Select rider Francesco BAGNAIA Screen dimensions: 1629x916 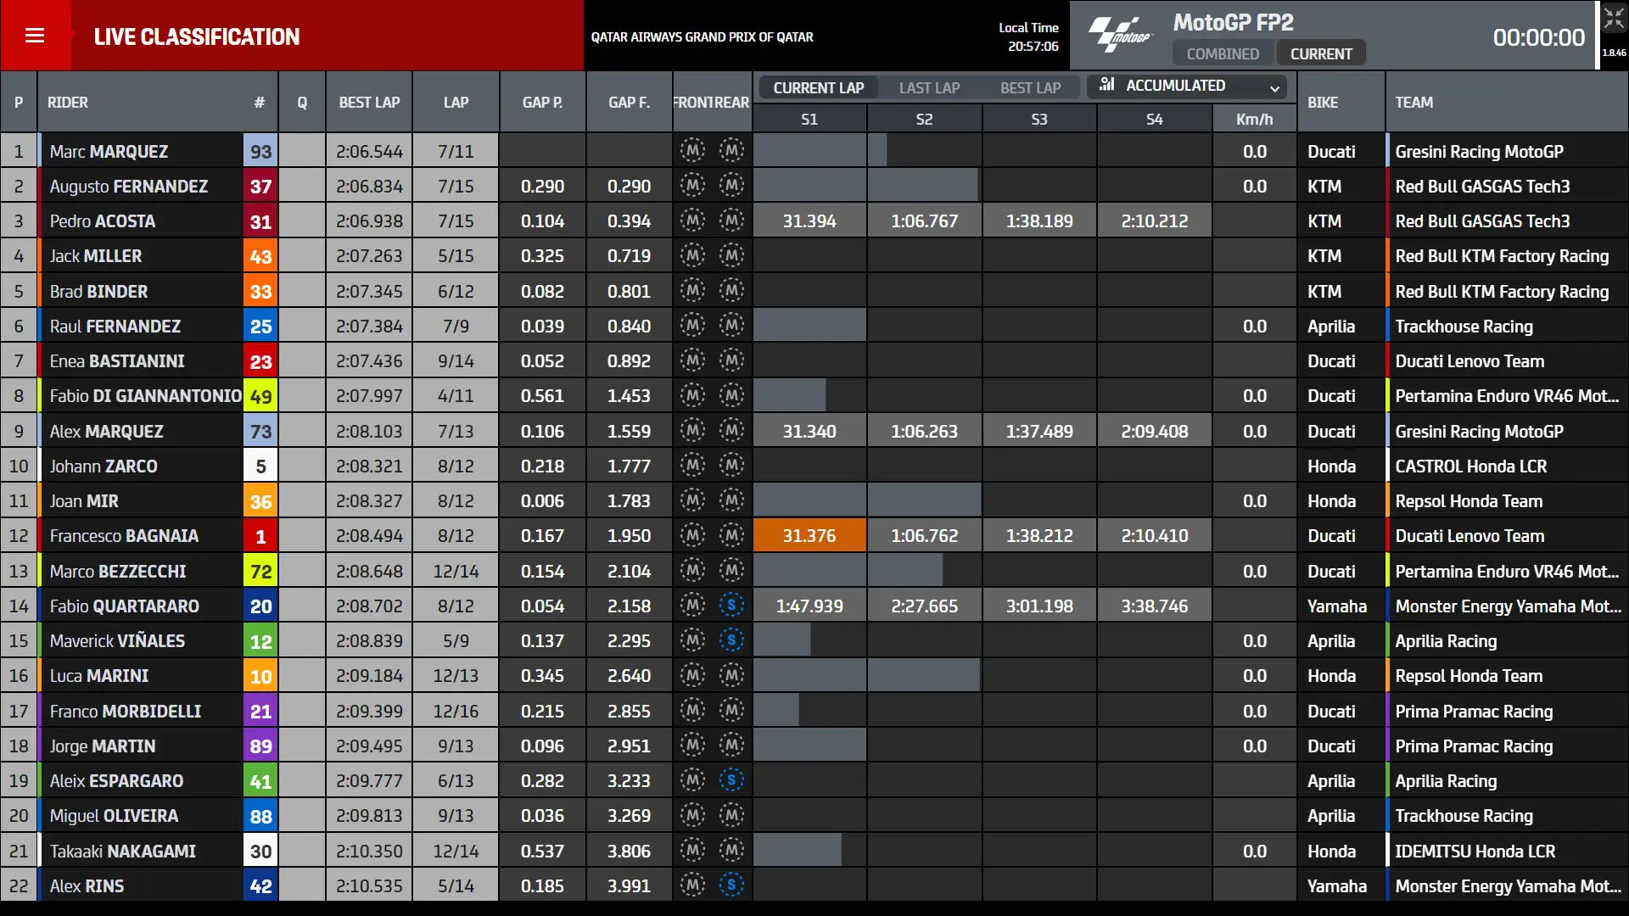[x=124, y=535]
